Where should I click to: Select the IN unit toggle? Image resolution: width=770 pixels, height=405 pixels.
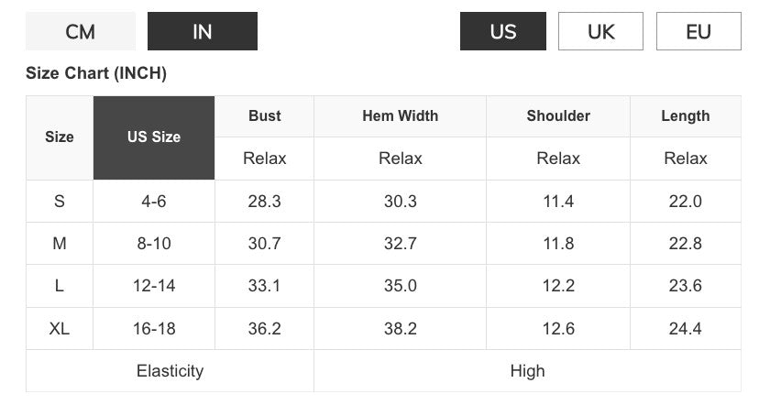pyautogui.click(x=203, y=31)
